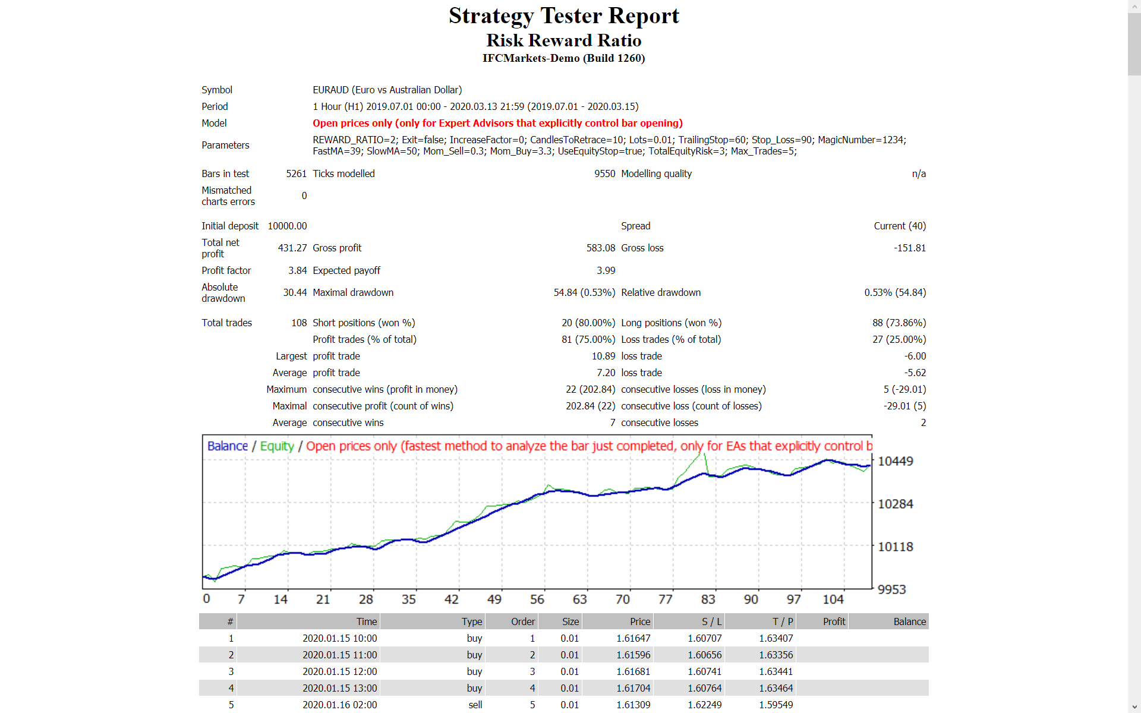Click the Balance column header
The image size is (1141, 713).
[x=910, y=621]
